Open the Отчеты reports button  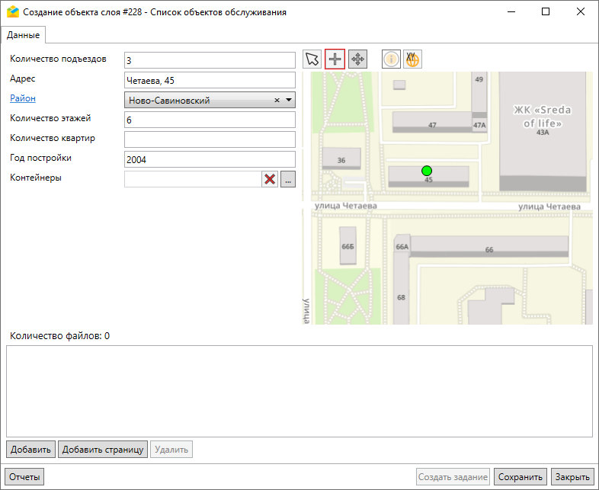tap(24, 477)
